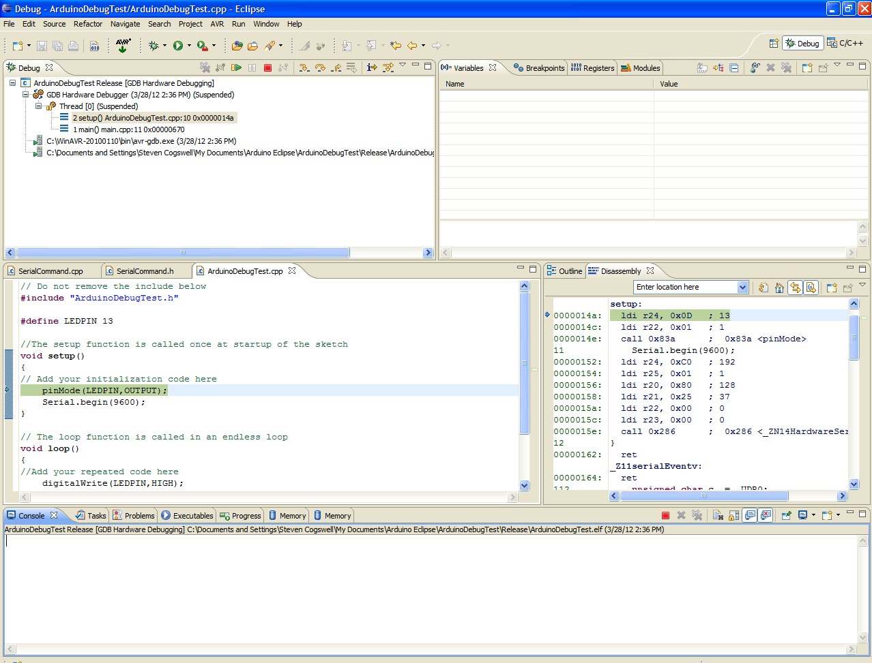The image size is (872, 663).
Task: Click the Debug view horizontal scrollbar
Action: coord(183,253)
